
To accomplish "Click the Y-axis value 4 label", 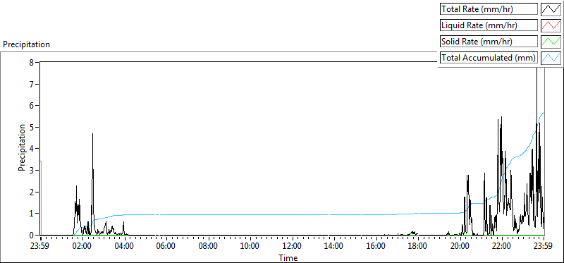I will (32, 149).
